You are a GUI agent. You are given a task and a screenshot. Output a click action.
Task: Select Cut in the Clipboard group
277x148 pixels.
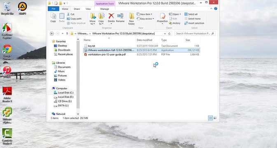point(71,14)
